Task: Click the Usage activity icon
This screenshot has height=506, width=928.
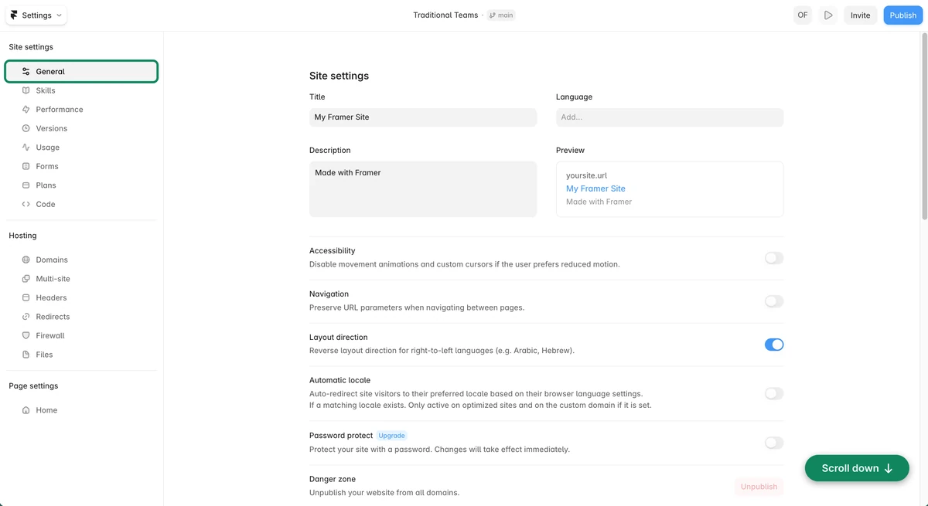Action: tap(26, 148)
